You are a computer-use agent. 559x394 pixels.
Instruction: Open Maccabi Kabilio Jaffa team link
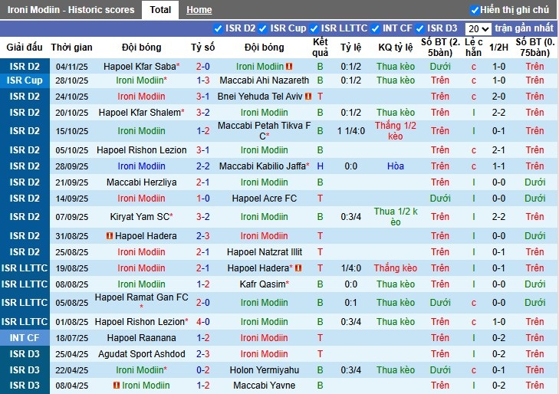[x=262, y=166]
